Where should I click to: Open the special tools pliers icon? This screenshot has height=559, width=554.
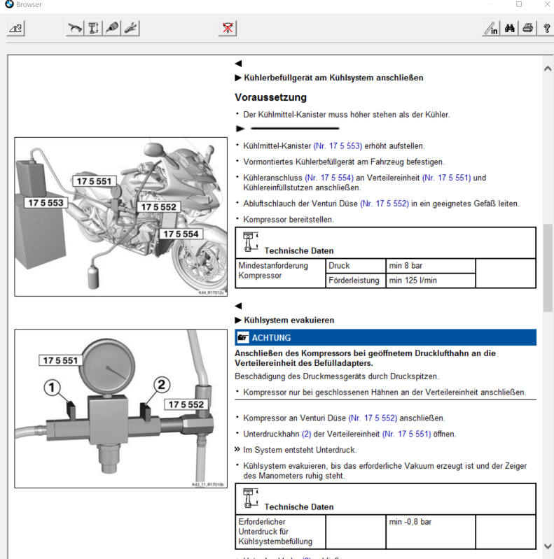tap(131, 28)
